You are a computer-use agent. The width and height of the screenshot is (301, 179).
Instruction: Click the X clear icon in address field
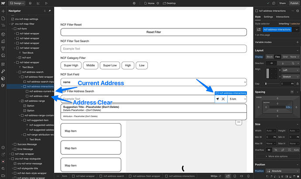pyautogui.click(x=223, y=99)
